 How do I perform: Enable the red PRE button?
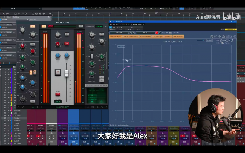(x=67, y=43)
